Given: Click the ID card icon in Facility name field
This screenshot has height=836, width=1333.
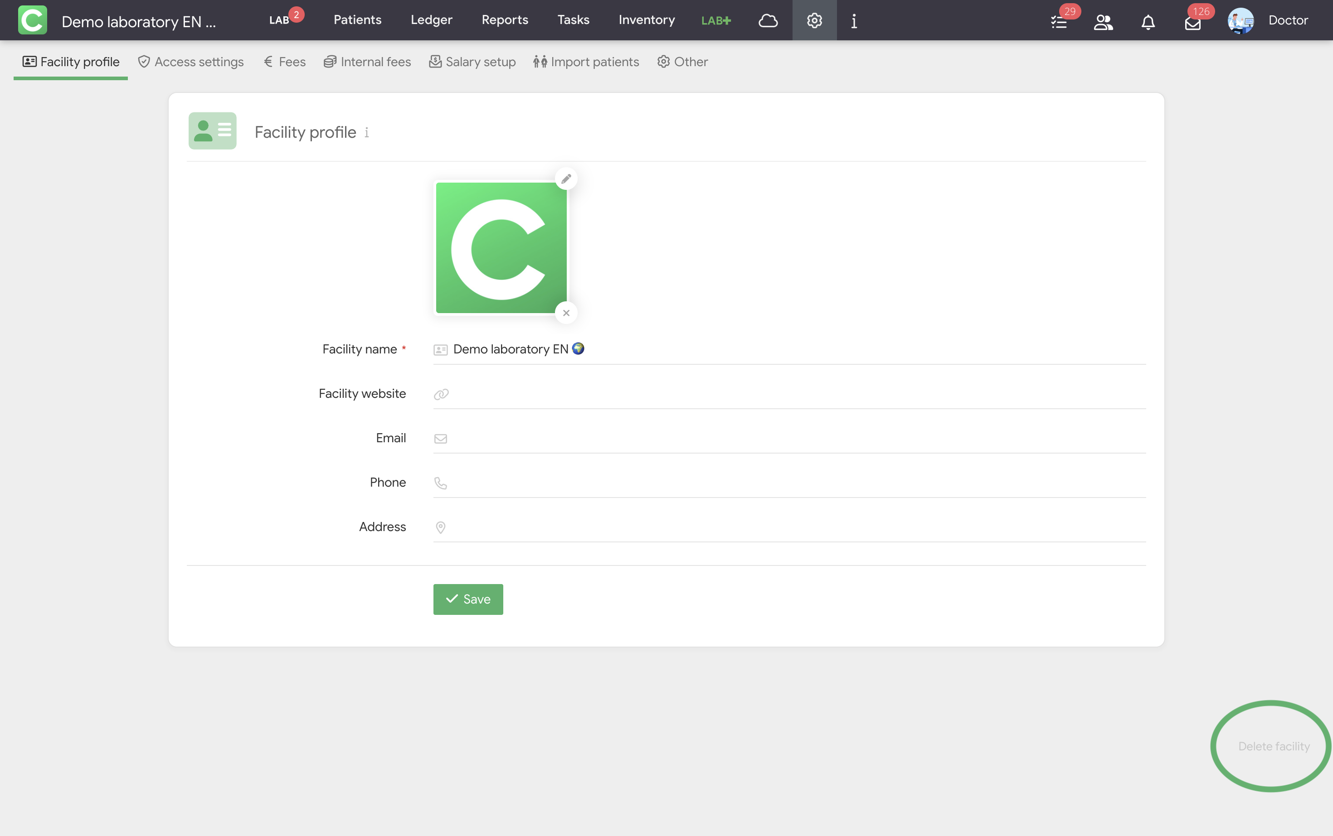Looking at the screenshot, I should [x=441, y=350].
